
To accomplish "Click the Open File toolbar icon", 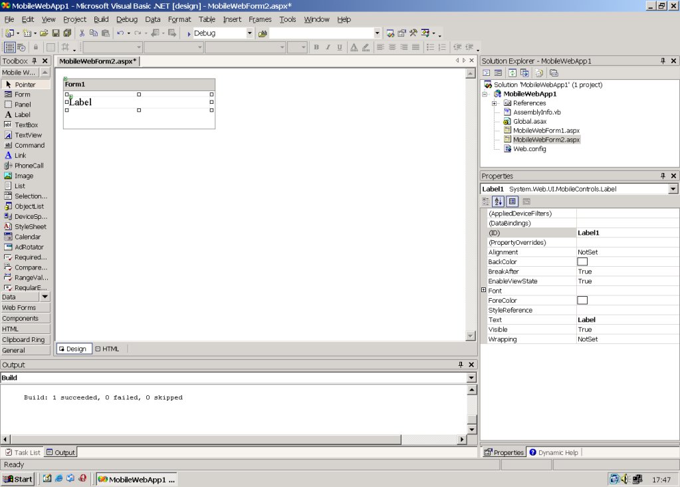I will [44, 33].
